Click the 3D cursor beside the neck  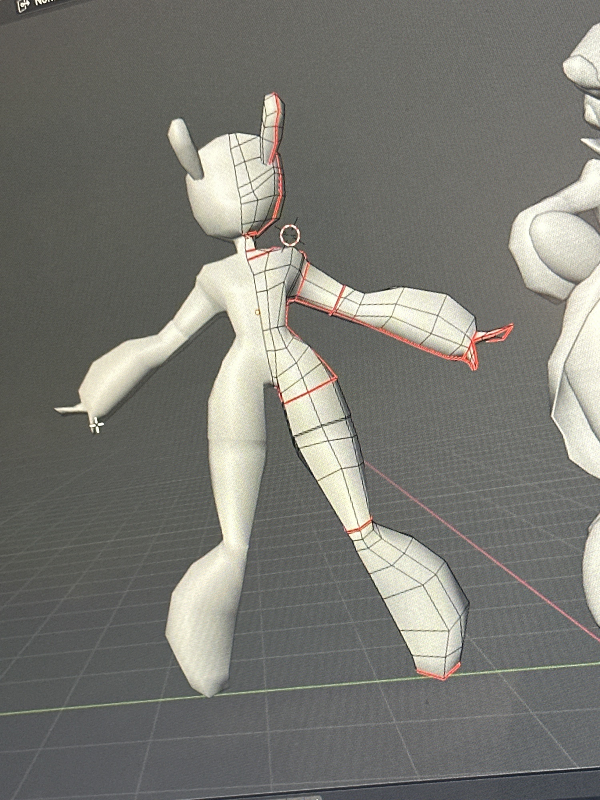(x=289, y=235)
